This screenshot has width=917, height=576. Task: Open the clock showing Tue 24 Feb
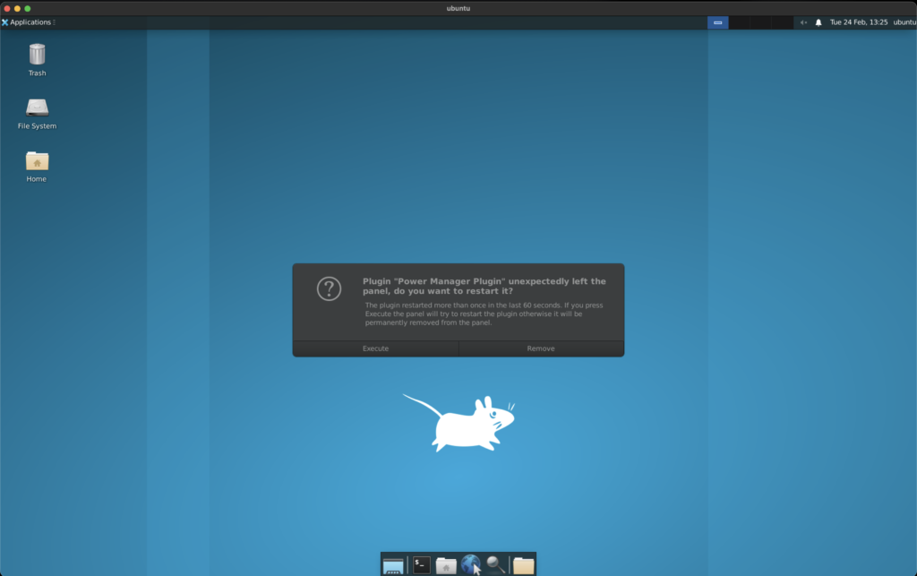click(x=858, y=22)
